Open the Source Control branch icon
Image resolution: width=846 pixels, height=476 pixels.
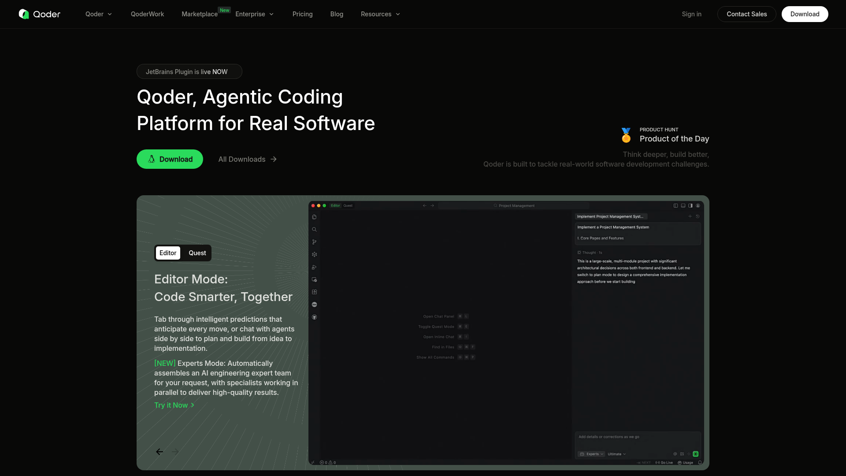314,242
